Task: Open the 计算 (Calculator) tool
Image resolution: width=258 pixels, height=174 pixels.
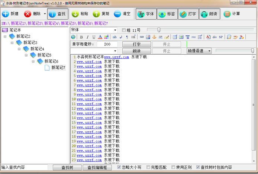Action: point(232,14)
